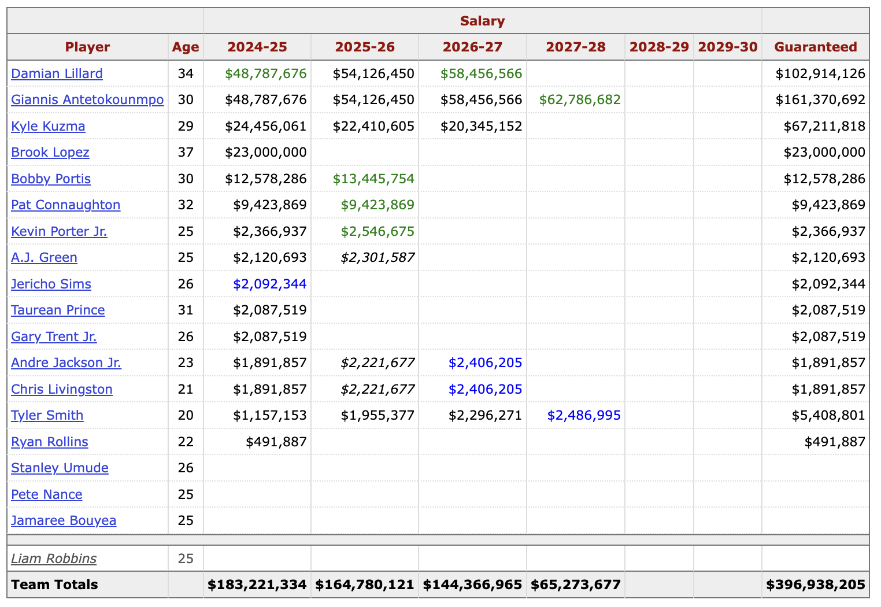Click Chris Livingston's italic $2,221,677 salary

(x=377, y=389)
